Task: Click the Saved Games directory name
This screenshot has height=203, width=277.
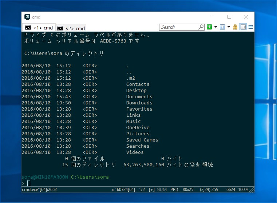Action: (142, 140)
